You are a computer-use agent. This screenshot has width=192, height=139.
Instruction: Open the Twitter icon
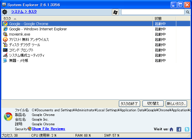click(x=187, y=129)
